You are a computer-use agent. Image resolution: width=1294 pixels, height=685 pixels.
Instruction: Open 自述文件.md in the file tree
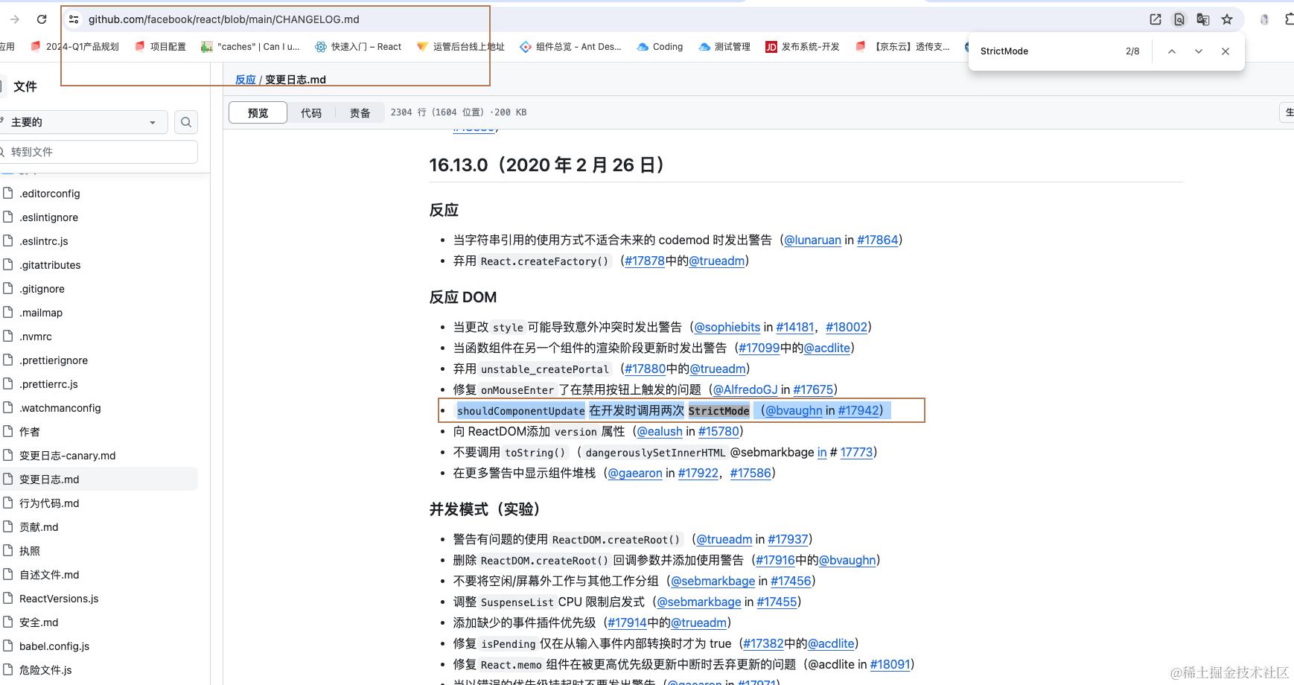click(49, 575)
